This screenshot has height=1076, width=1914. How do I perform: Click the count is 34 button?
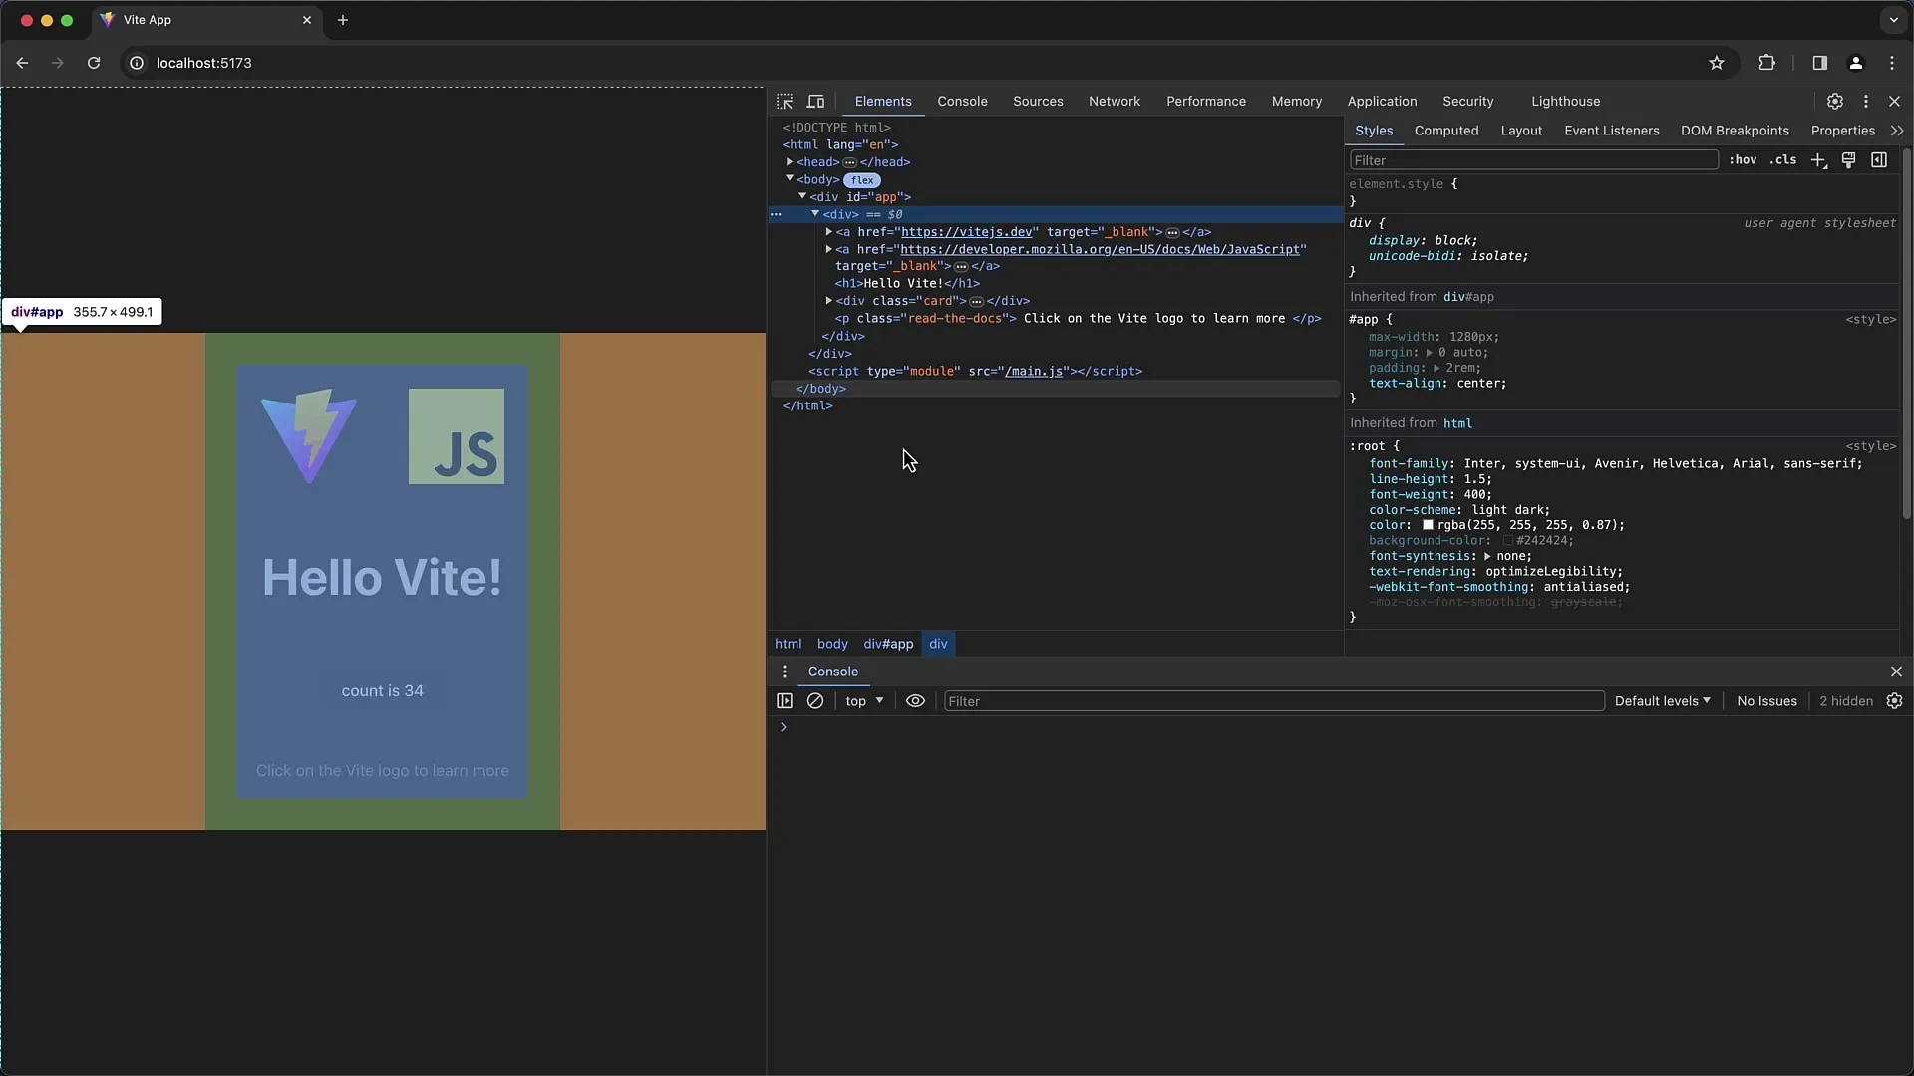click(383, 691)
